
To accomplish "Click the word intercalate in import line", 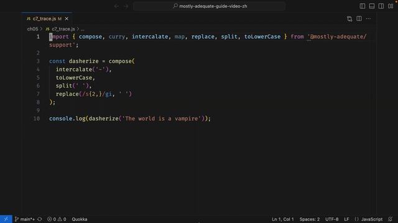I will (150, 37).
